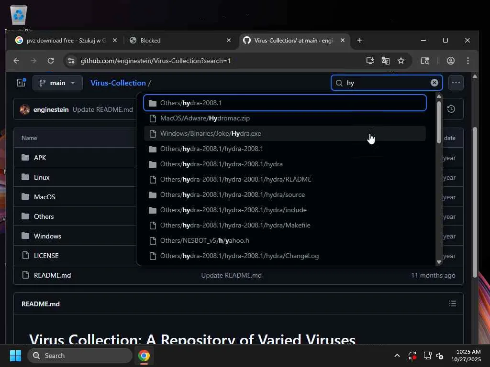The image size is (490, 367).
Task: Click the README.md section header
Action: [x=41, y=303]
